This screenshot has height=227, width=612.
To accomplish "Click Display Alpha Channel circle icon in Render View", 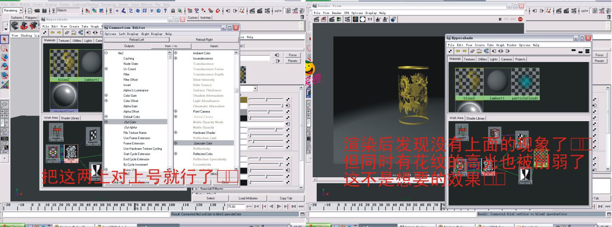I will click(x=362, y=19).
